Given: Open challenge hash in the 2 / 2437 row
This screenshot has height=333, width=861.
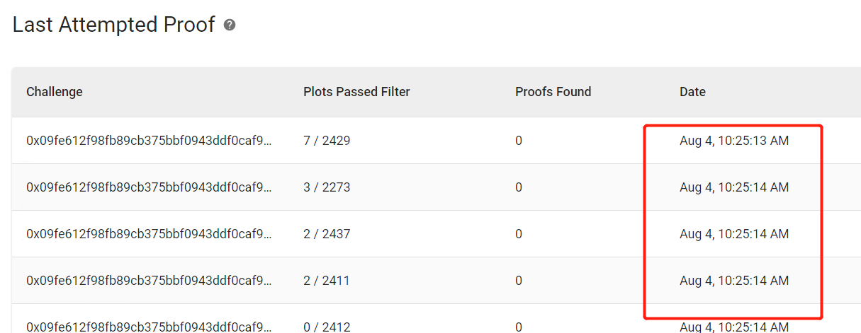Looking at the screenshot, I should (149, 234).
